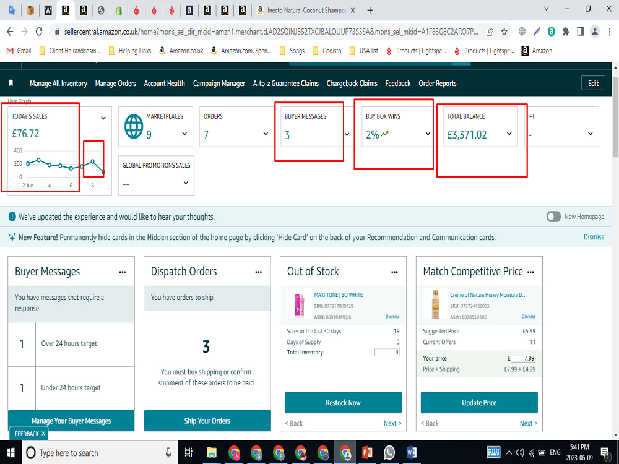Click Restock Now
This screenshot has height=464, width=619.
[x=343, y=403]
